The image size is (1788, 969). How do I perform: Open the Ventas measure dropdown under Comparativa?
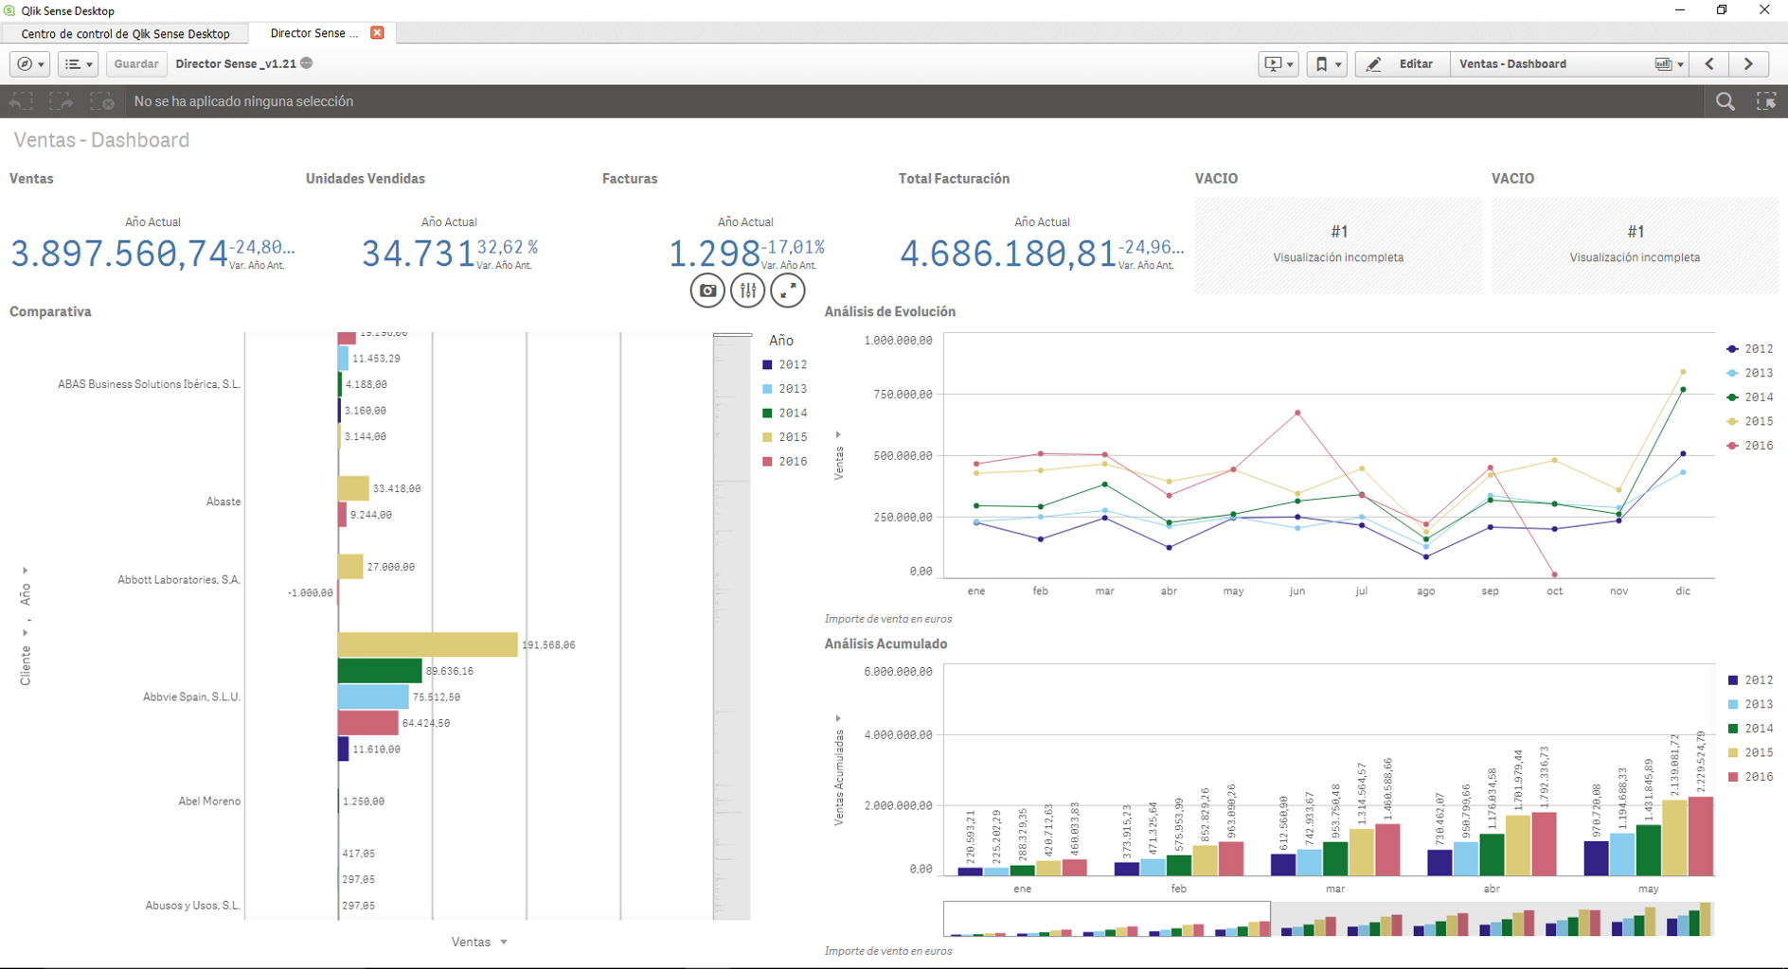tap(479, 942)
